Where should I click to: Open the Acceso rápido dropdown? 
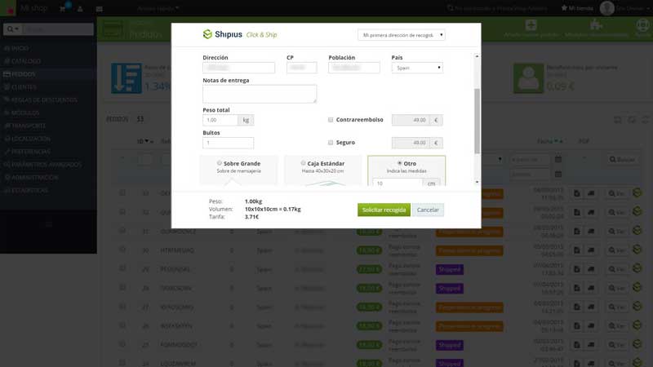coord(158,8)
